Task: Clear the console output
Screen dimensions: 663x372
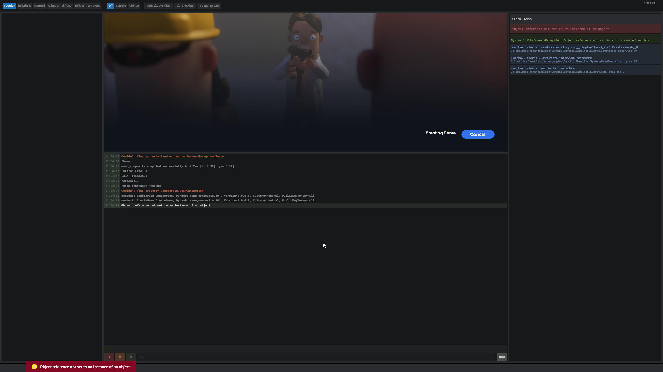Action: pyautogui.click(x=501, y=357)
